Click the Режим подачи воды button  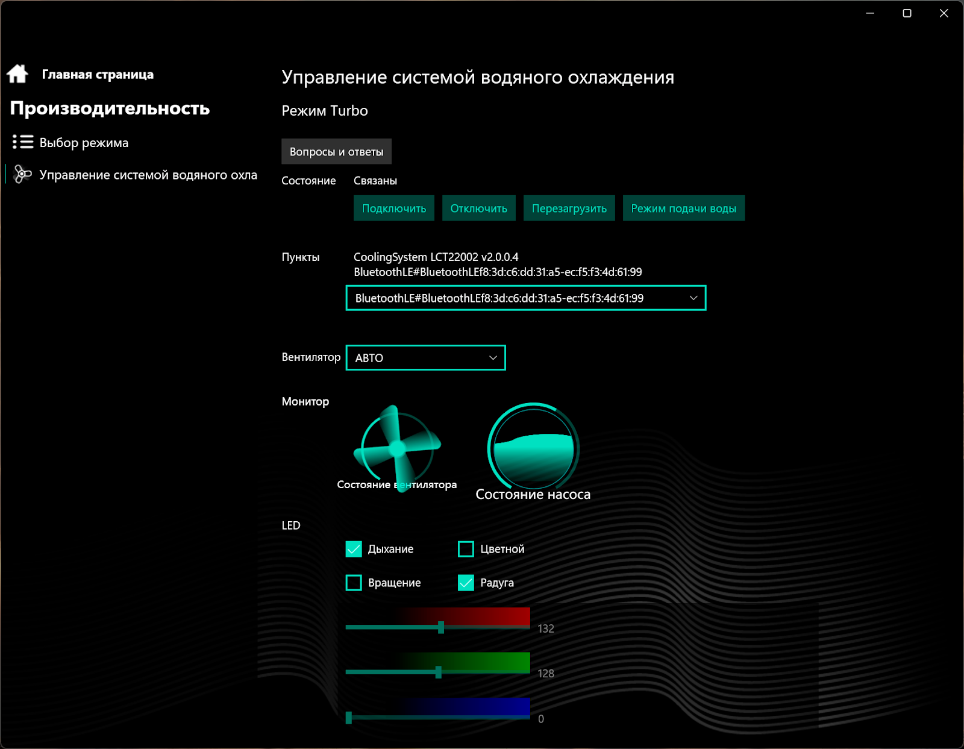684,208
